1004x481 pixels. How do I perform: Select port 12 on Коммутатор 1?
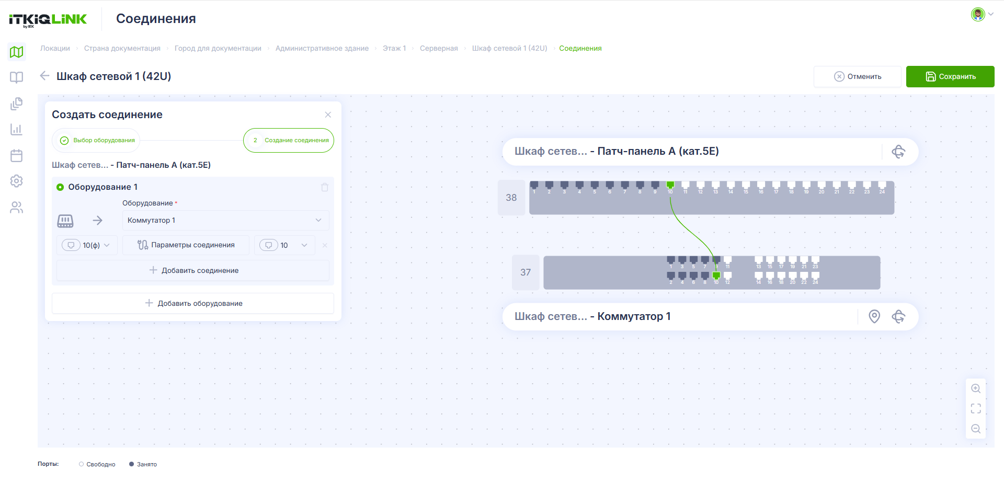728,276
